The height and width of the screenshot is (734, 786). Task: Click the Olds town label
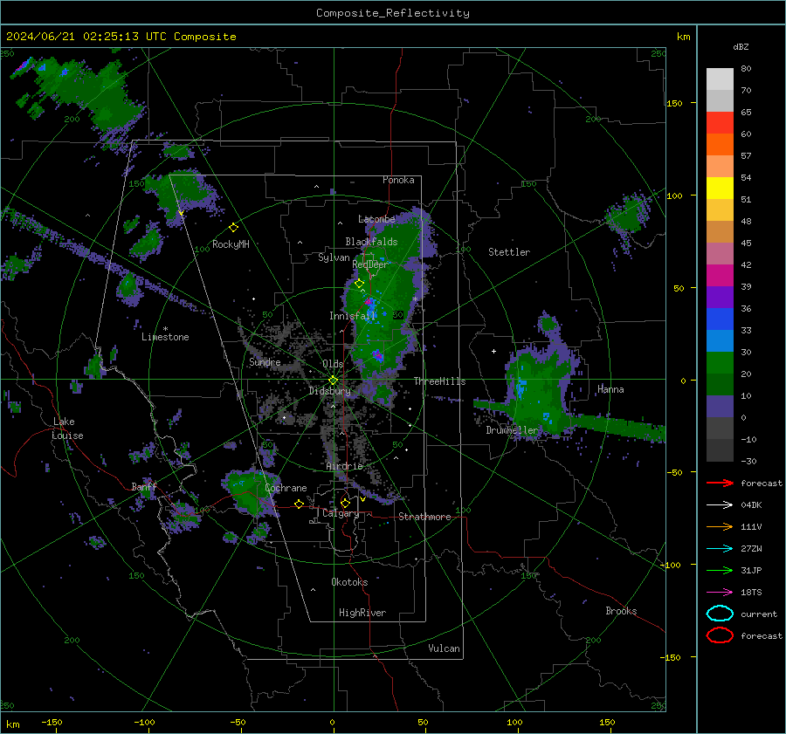pos(333,364)
